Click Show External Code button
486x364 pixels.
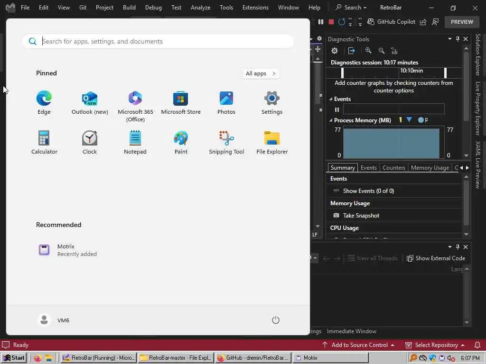(x=436, y=258)
